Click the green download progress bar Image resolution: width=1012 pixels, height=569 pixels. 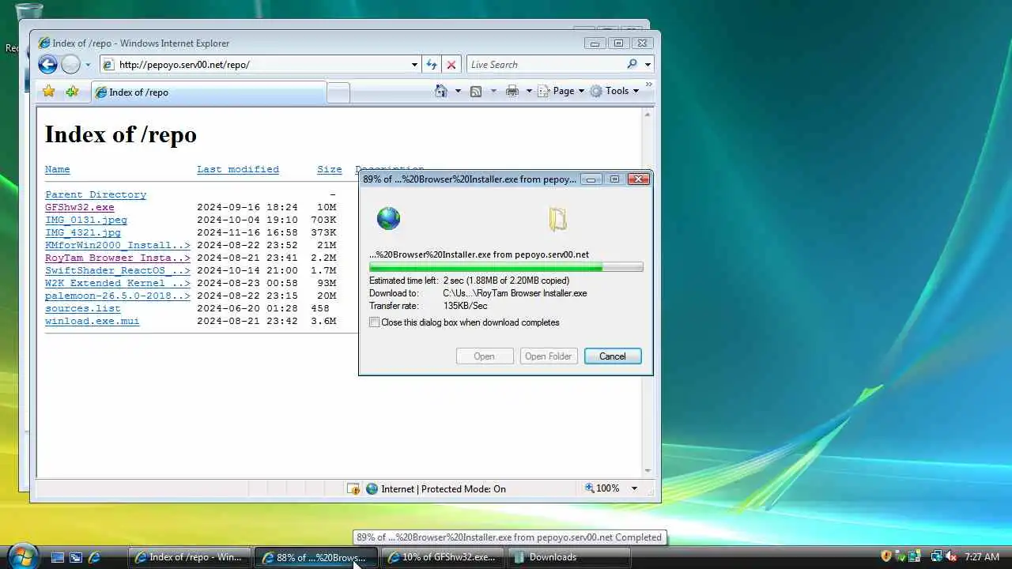pos(506,267)
